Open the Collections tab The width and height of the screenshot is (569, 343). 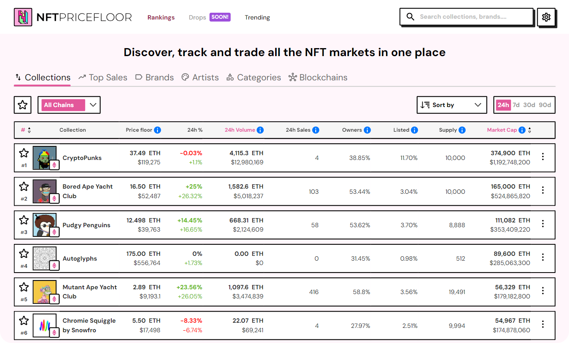tap(43, 77)
